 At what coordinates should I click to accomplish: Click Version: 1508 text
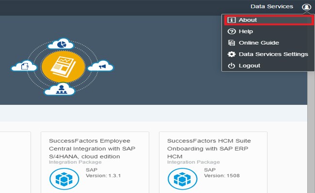pos(222,176)
